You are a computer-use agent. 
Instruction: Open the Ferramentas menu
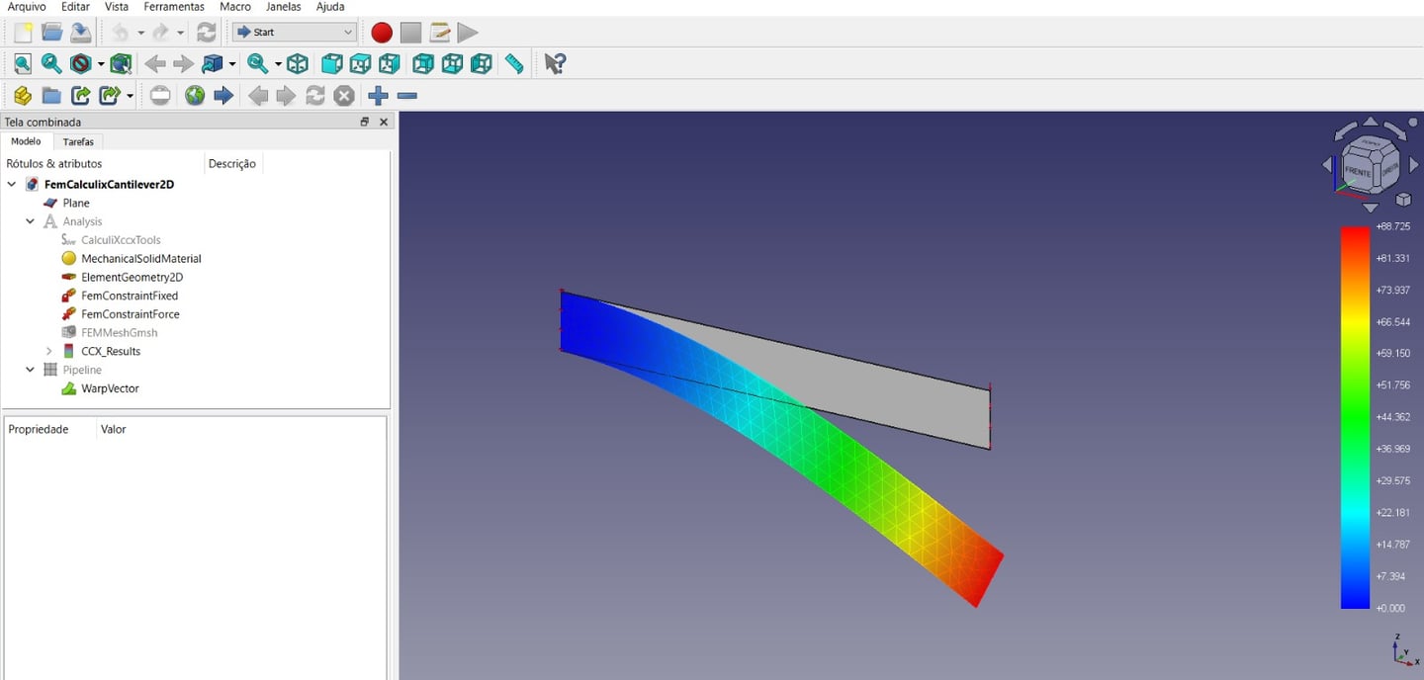coord(174,7)
